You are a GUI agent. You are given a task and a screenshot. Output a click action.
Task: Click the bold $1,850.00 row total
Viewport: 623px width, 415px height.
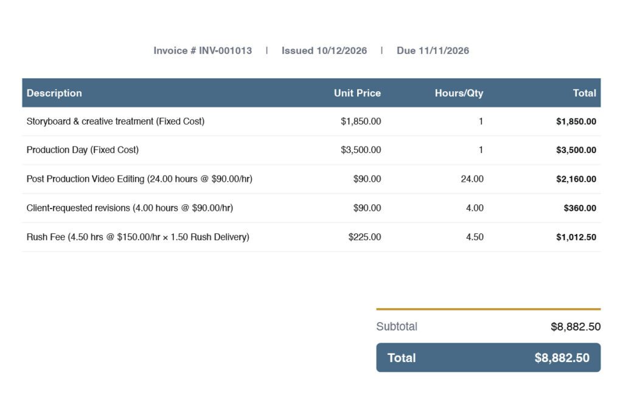576,122
